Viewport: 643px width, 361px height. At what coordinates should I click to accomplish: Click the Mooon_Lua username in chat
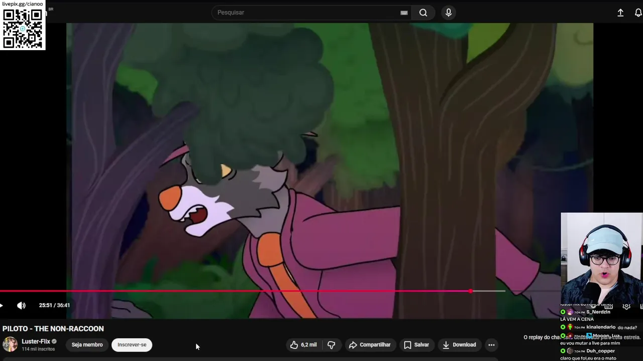coord(606,336)
